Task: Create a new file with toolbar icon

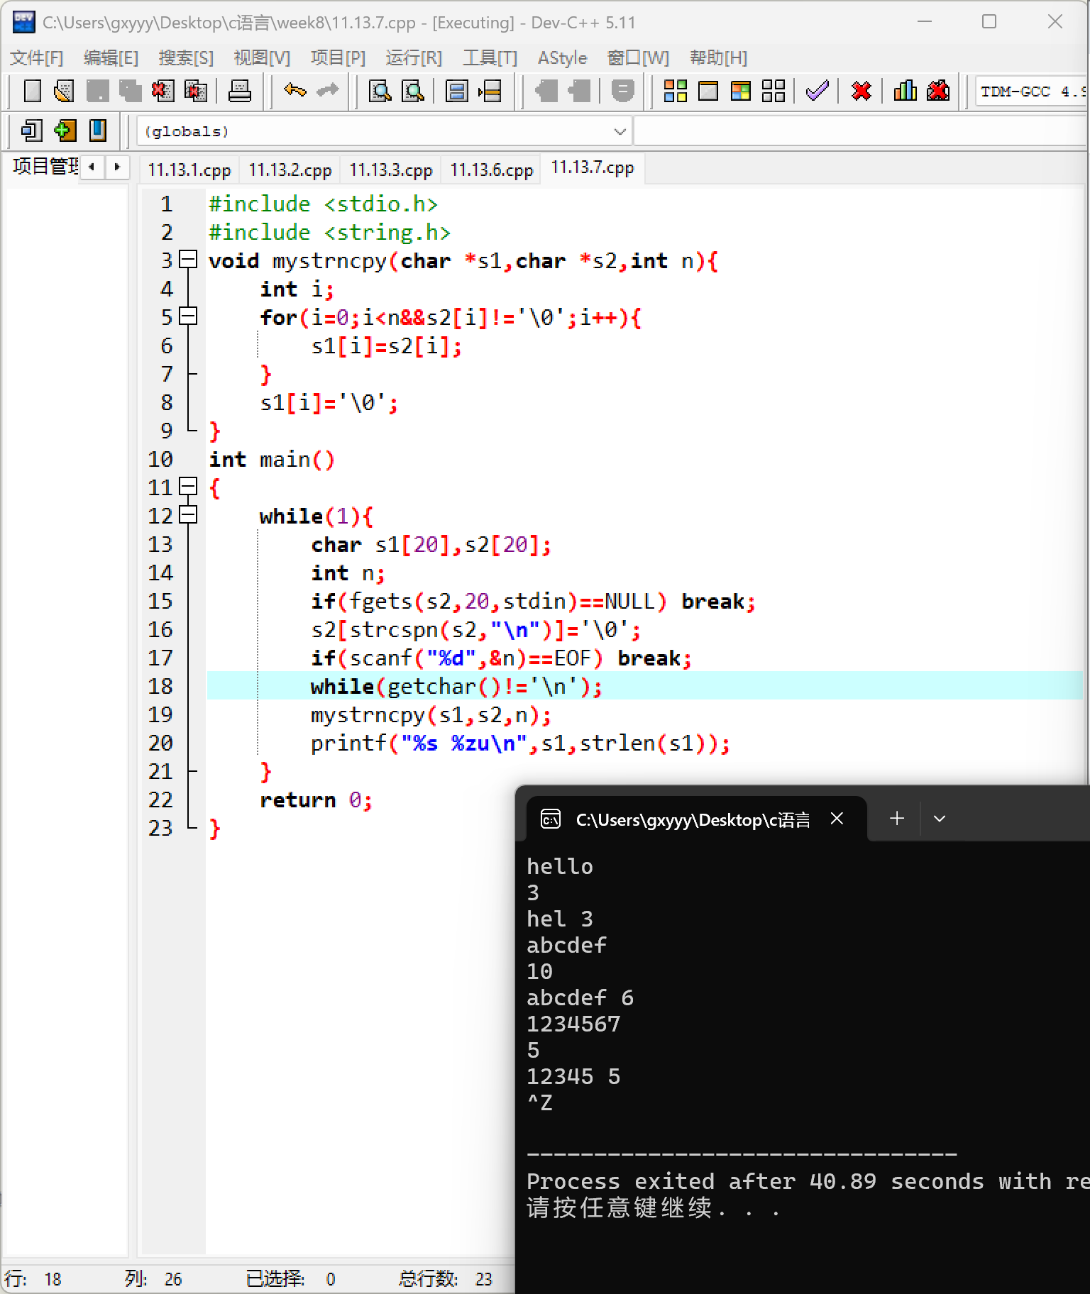Action: coord(32,91)
